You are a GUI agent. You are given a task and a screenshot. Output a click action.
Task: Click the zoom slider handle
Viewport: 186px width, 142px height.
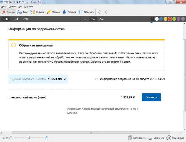(29, 138)
